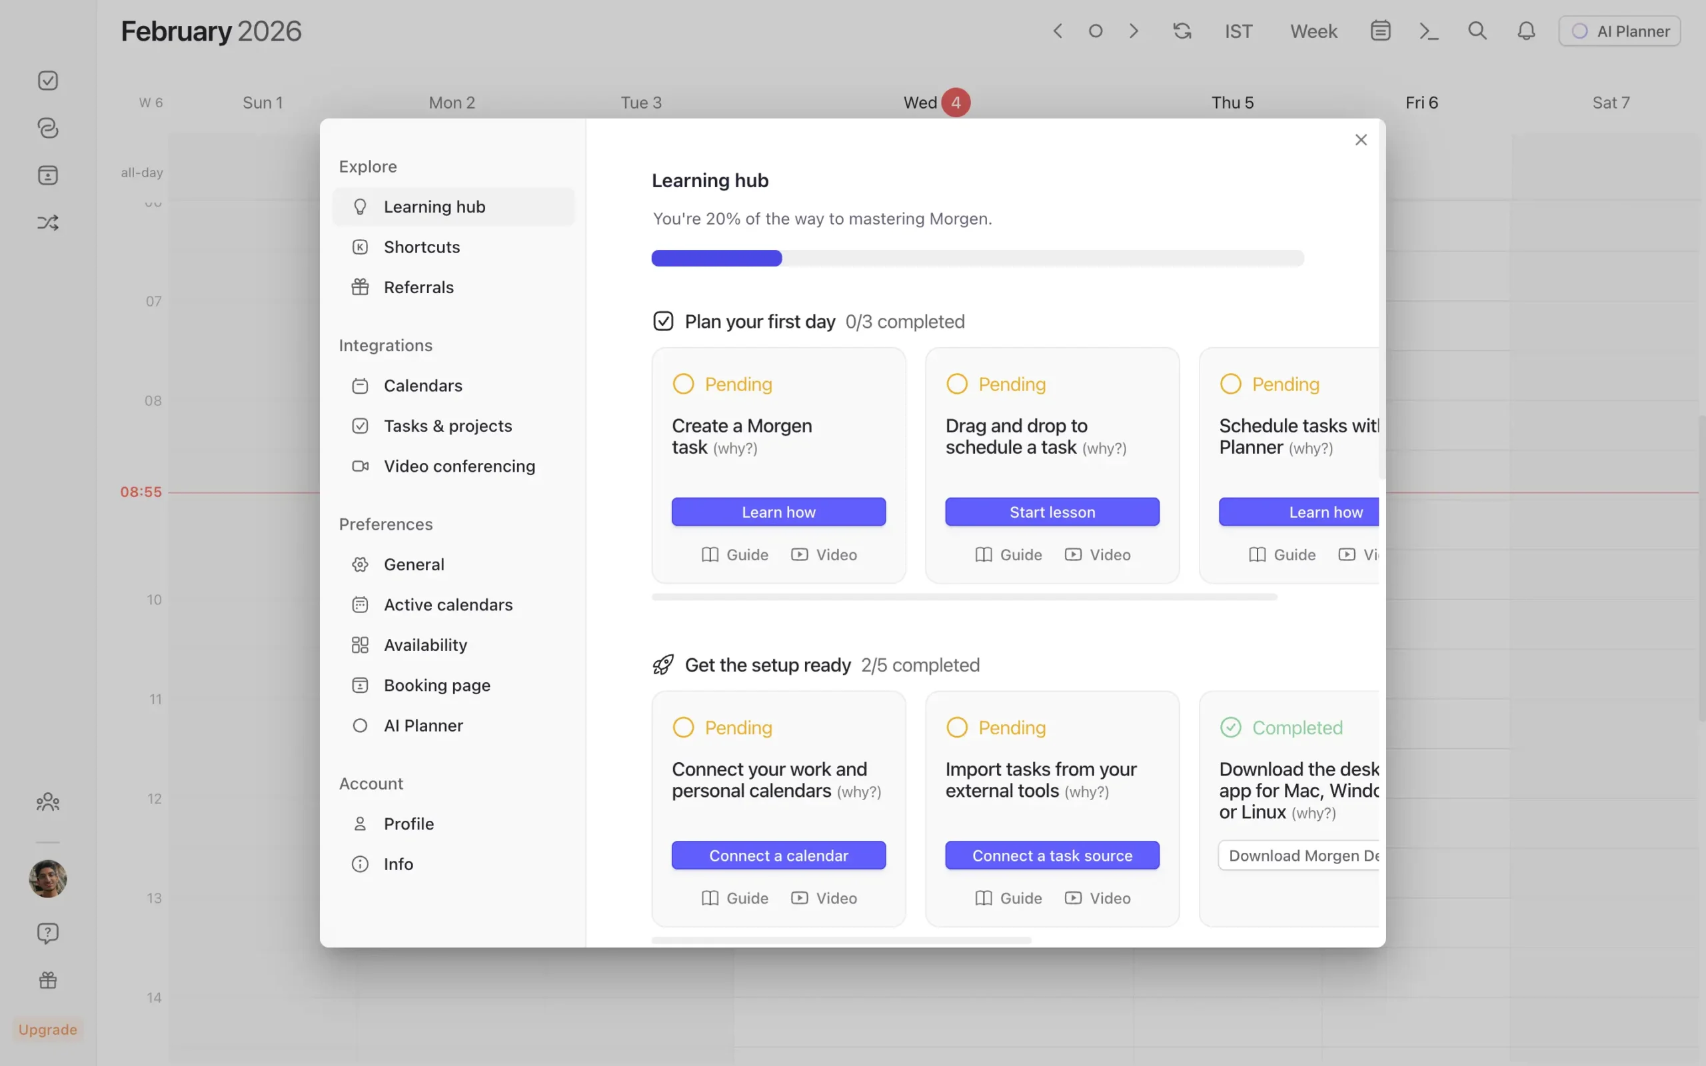Open tasks checkmark icon in left sidebar
1706x1066 pixels.
(x=48, y=81)
